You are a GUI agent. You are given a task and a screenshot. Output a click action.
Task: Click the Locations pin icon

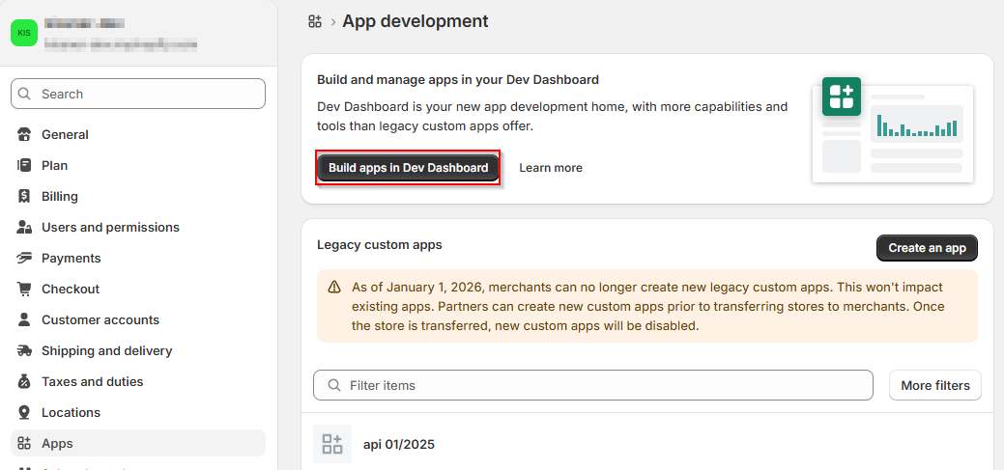tap(24, 412)
